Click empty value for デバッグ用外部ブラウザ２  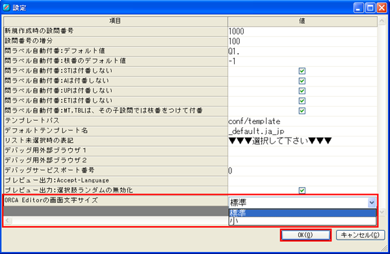pyautogui.click(x=302, y=161)
